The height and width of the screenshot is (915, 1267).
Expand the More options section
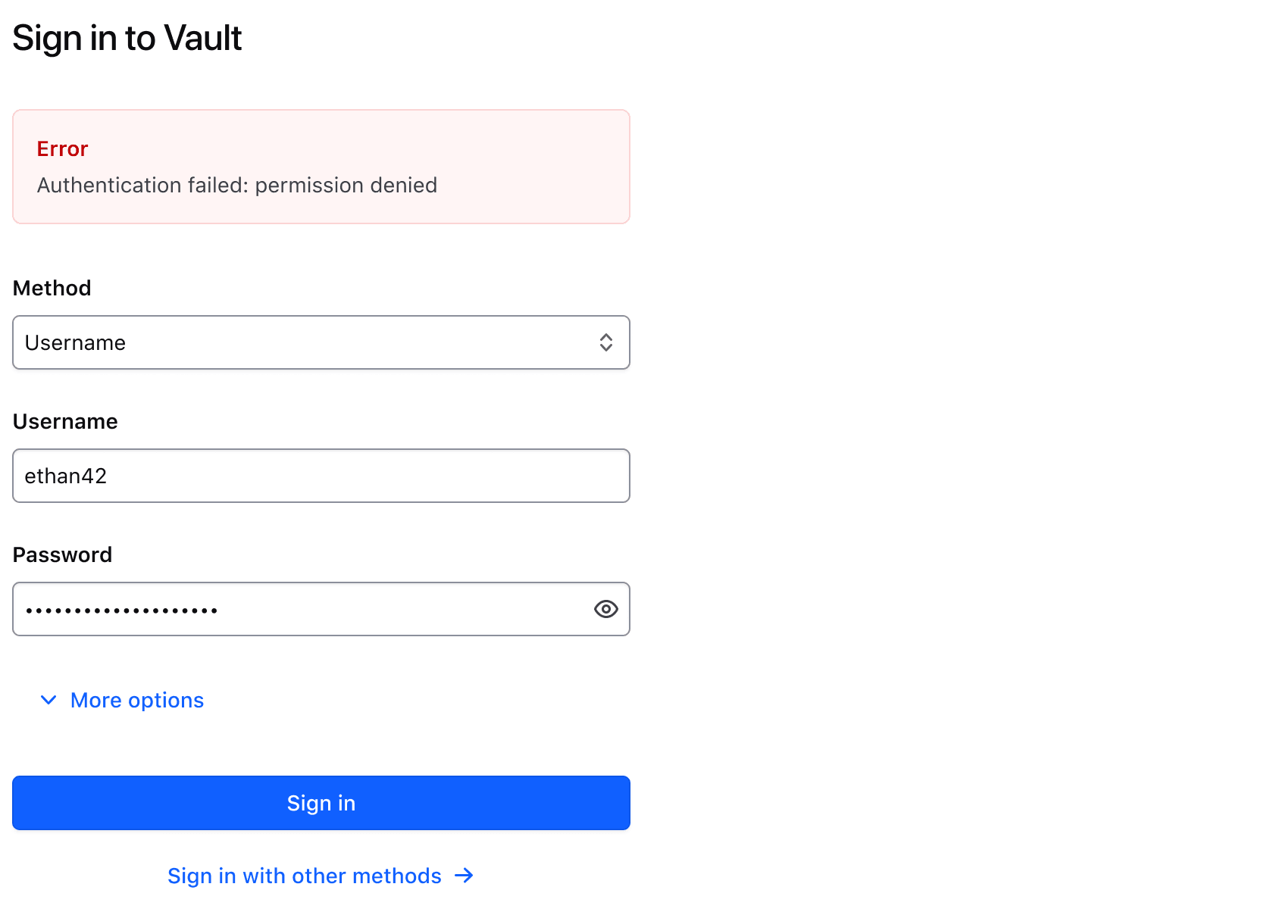136,700
